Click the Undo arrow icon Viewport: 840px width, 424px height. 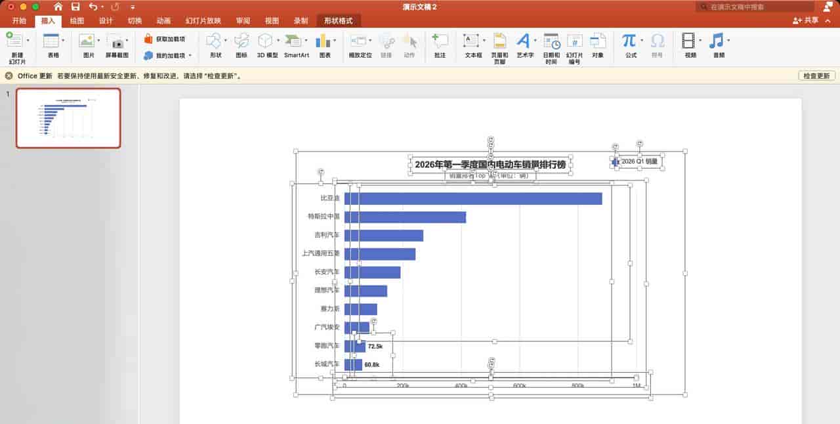coord(93,7)
